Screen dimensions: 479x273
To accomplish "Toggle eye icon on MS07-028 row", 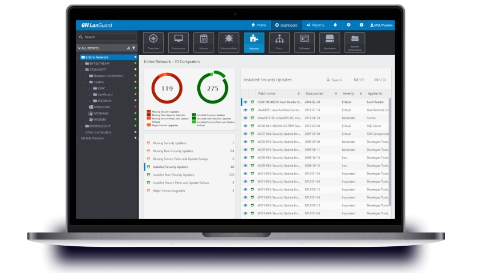I will pyautogui.click(x=245, y=134).
